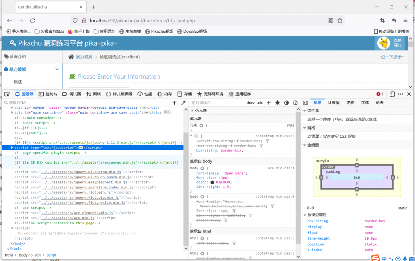Click the eyedropper color picker icon
This screenshot has width=415, height=261.
pyautogui.click(x=183, y=103)
